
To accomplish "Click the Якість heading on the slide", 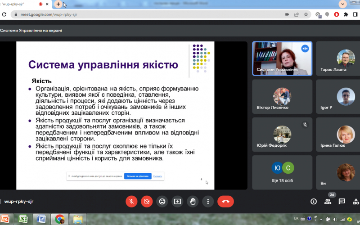I will 41,81.
